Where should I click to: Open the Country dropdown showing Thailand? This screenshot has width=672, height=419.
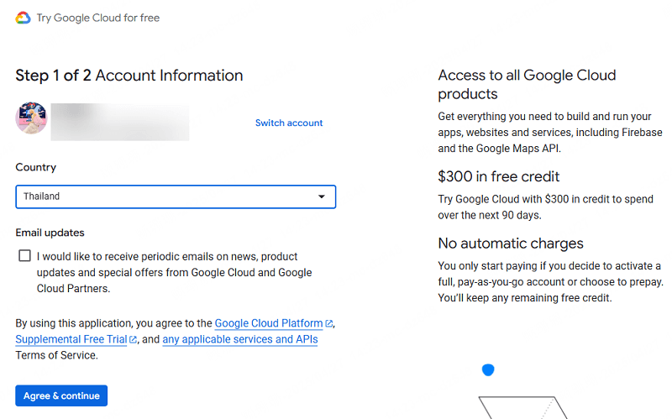coord(176,196)
